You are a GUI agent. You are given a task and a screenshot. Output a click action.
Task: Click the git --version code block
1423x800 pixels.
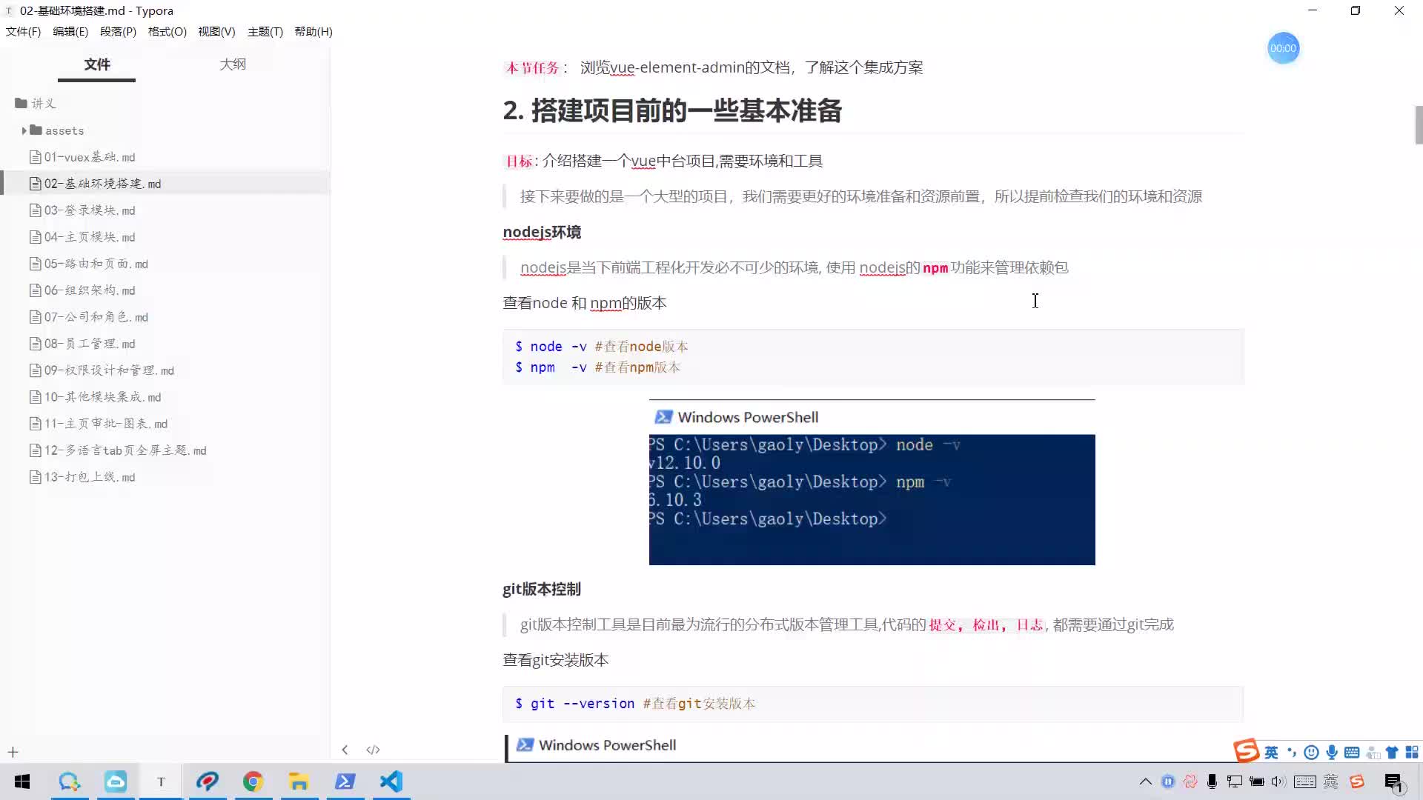[x=873, y=704]
